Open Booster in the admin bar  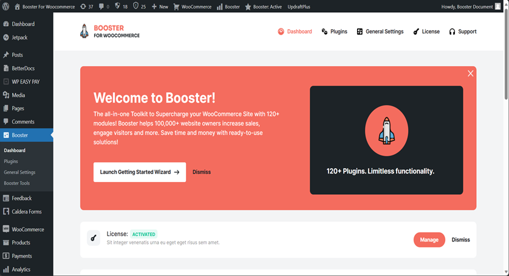coord(228,7)
